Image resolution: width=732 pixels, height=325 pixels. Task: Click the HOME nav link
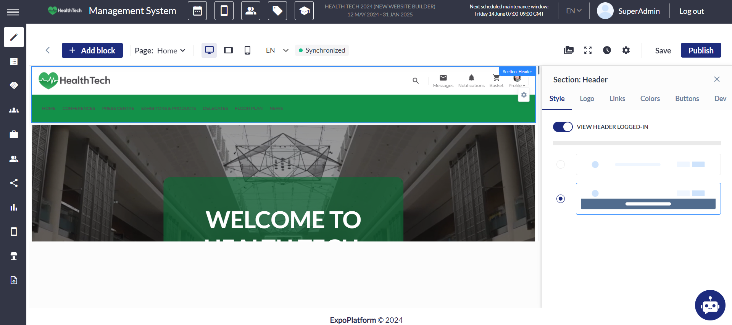[49, 108]
